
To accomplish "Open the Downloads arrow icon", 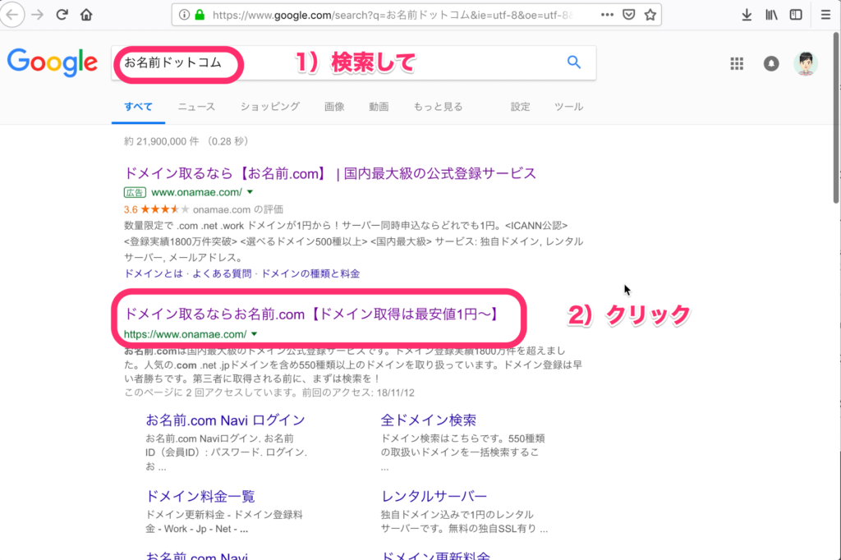I will pyautogui.click(x=747, y=14).
